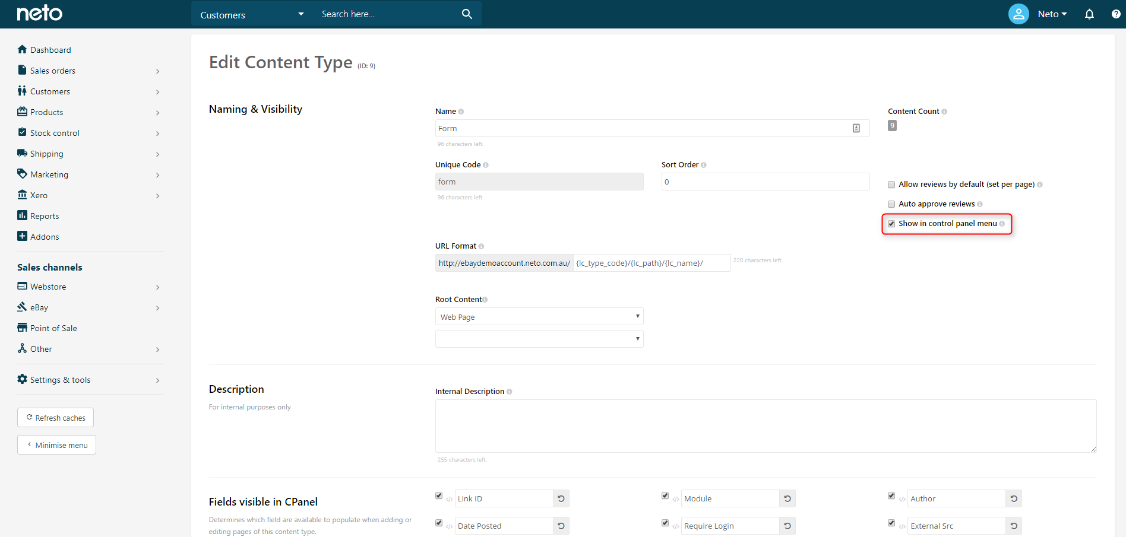
Task: Toggle the Module visibility checkbox
Action: [x=665, y=495]
